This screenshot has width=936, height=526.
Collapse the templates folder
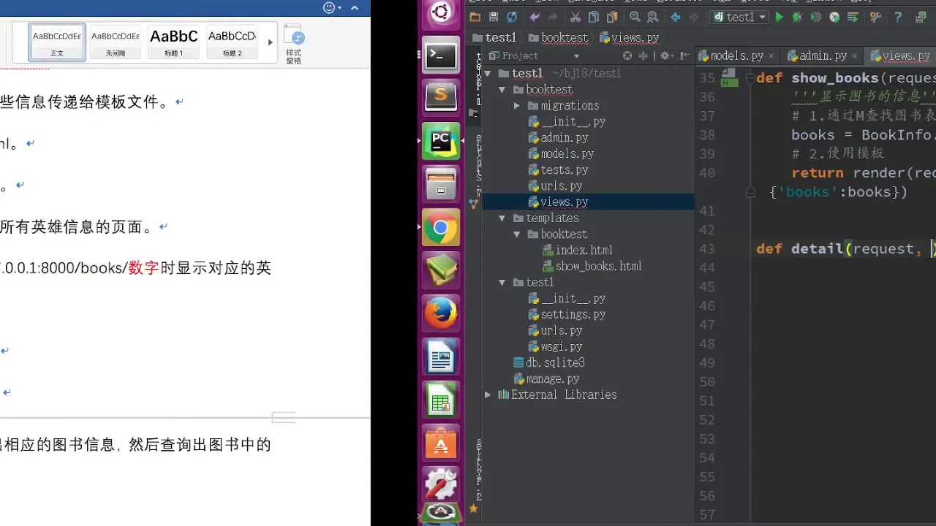(502, 218)
